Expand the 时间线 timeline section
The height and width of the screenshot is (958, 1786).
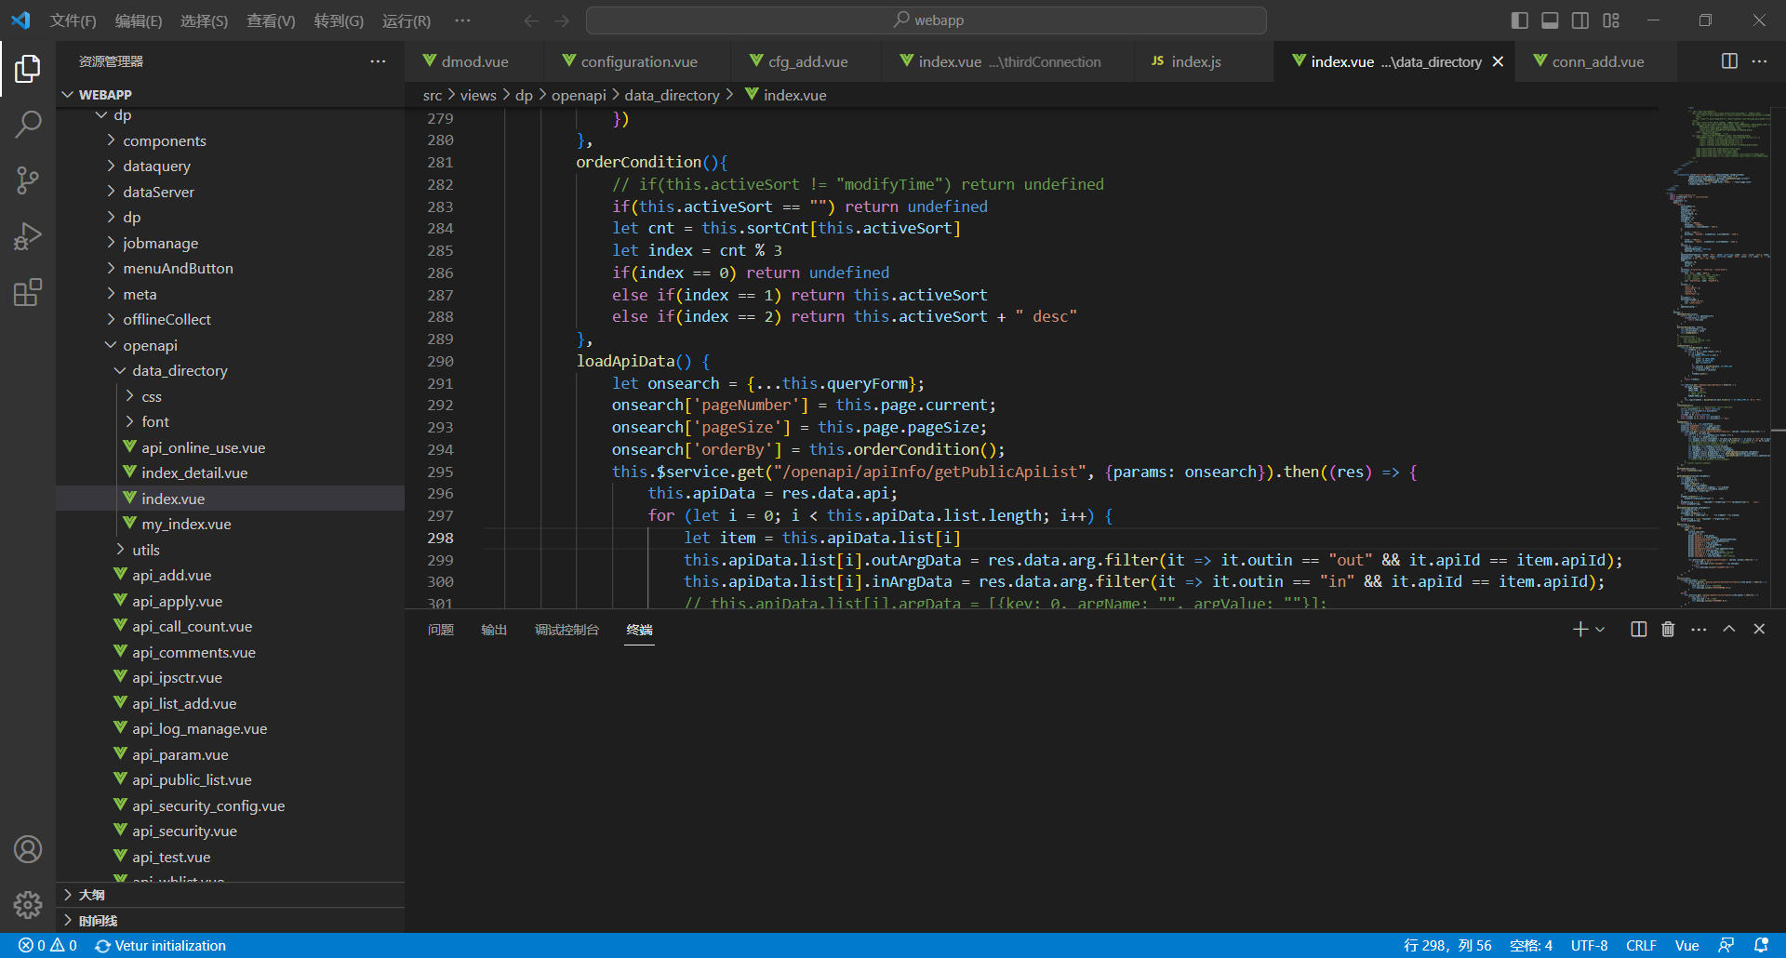[x=230, y=921]
